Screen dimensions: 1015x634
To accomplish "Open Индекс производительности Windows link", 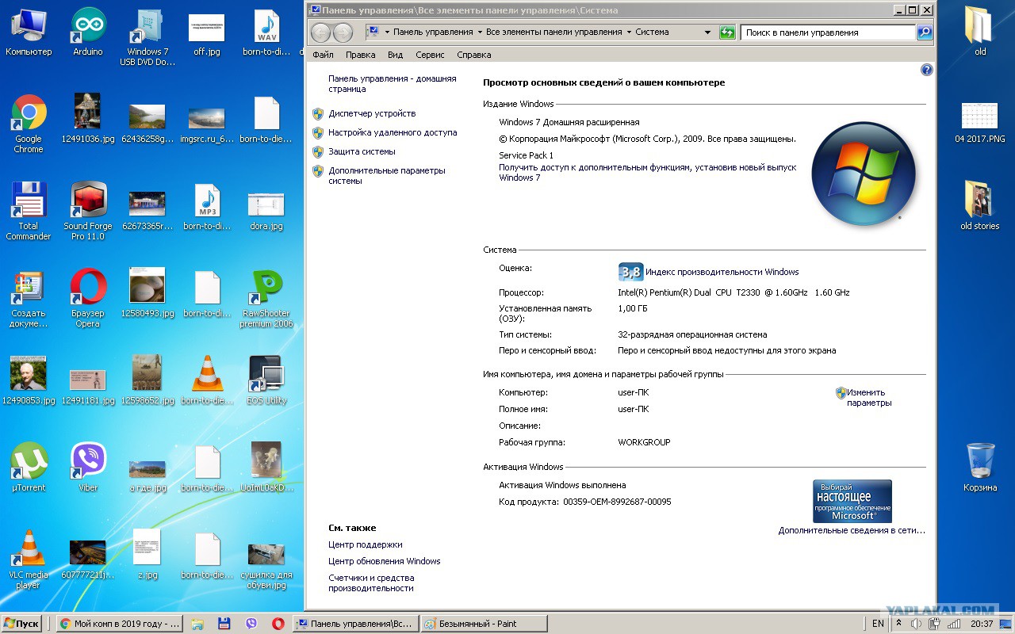I will tap(722, 272).
